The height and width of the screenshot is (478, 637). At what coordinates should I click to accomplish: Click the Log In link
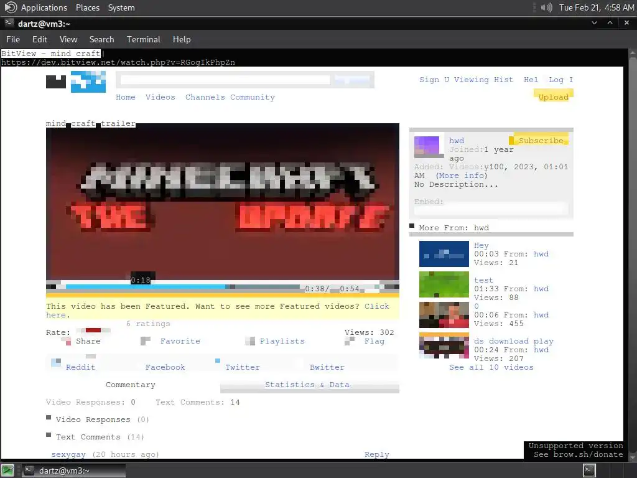(x=560, y=80)
